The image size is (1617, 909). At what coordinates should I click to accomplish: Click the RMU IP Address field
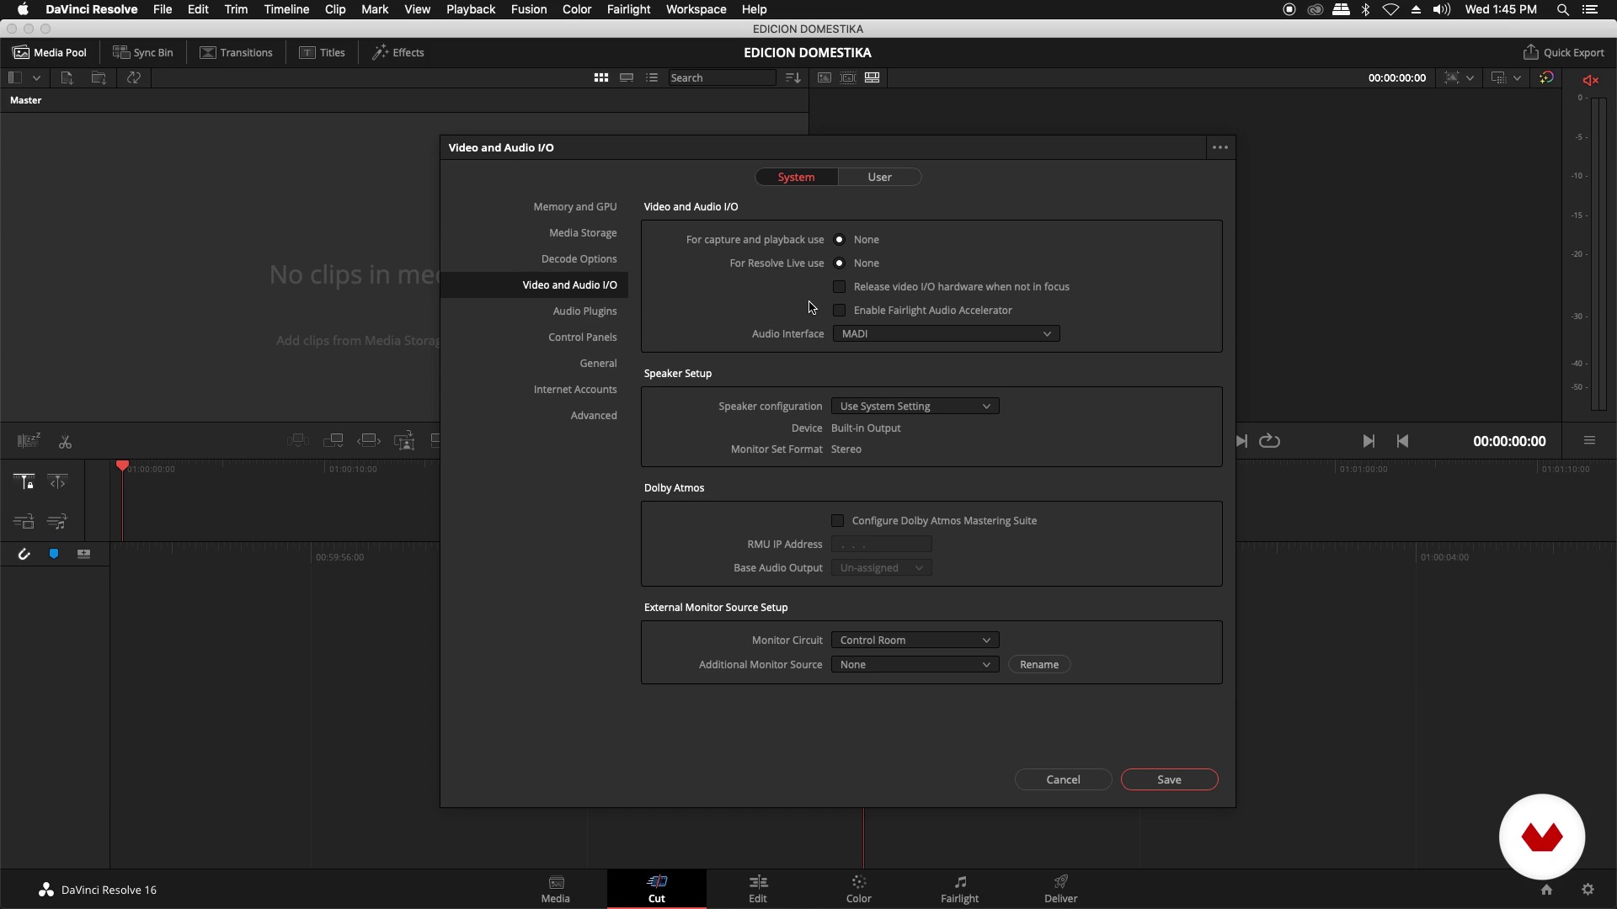coord(881,545)
